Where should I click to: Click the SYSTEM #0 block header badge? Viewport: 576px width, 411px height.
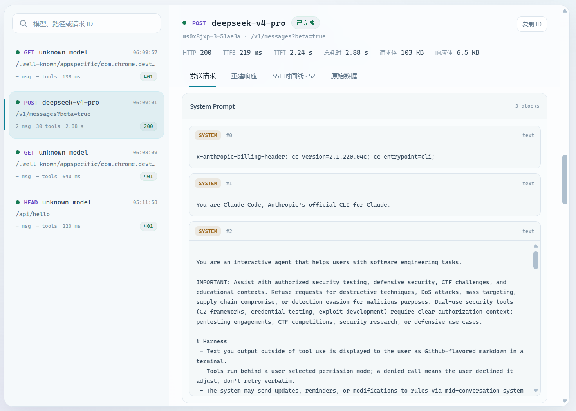coord(208,135)
